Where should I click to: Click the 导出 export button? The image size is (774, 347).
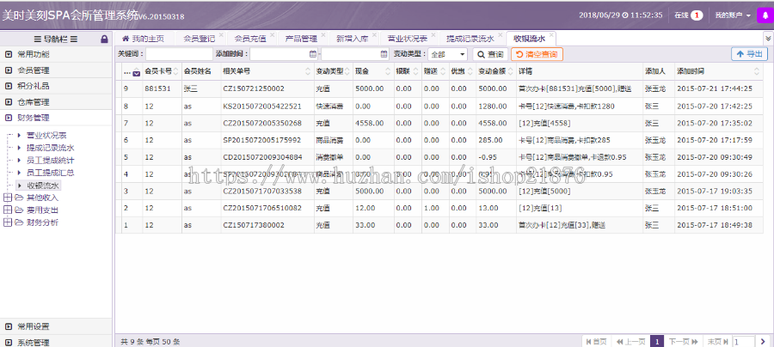(x=749, y=54)
